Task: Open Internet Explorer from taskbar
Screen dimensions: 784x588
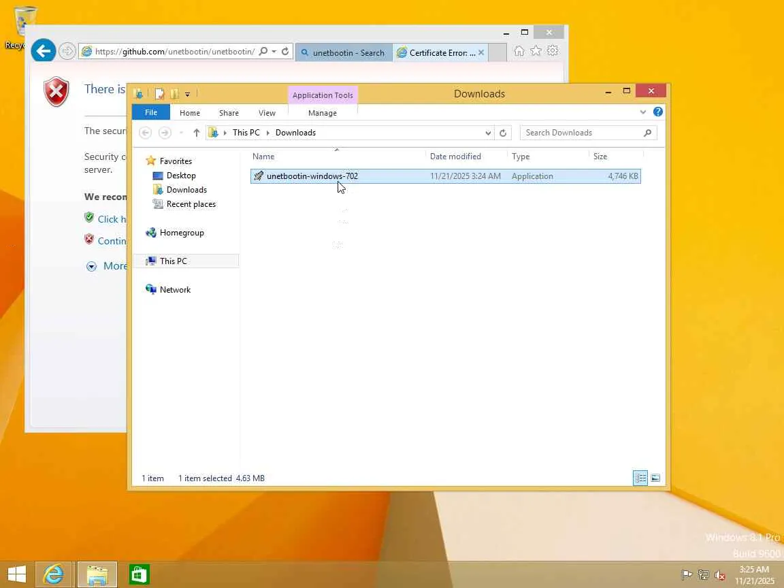Action: pyautogui.click(x=53, y=574)
